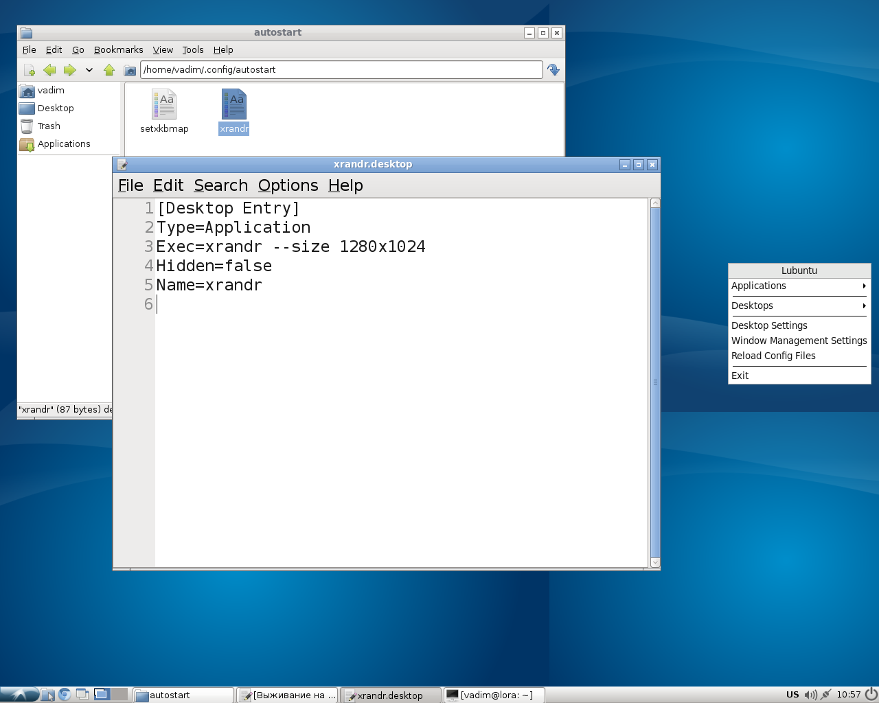Open the Edit menu in autostart window
The image size is (879, 703).
[54, 50]
